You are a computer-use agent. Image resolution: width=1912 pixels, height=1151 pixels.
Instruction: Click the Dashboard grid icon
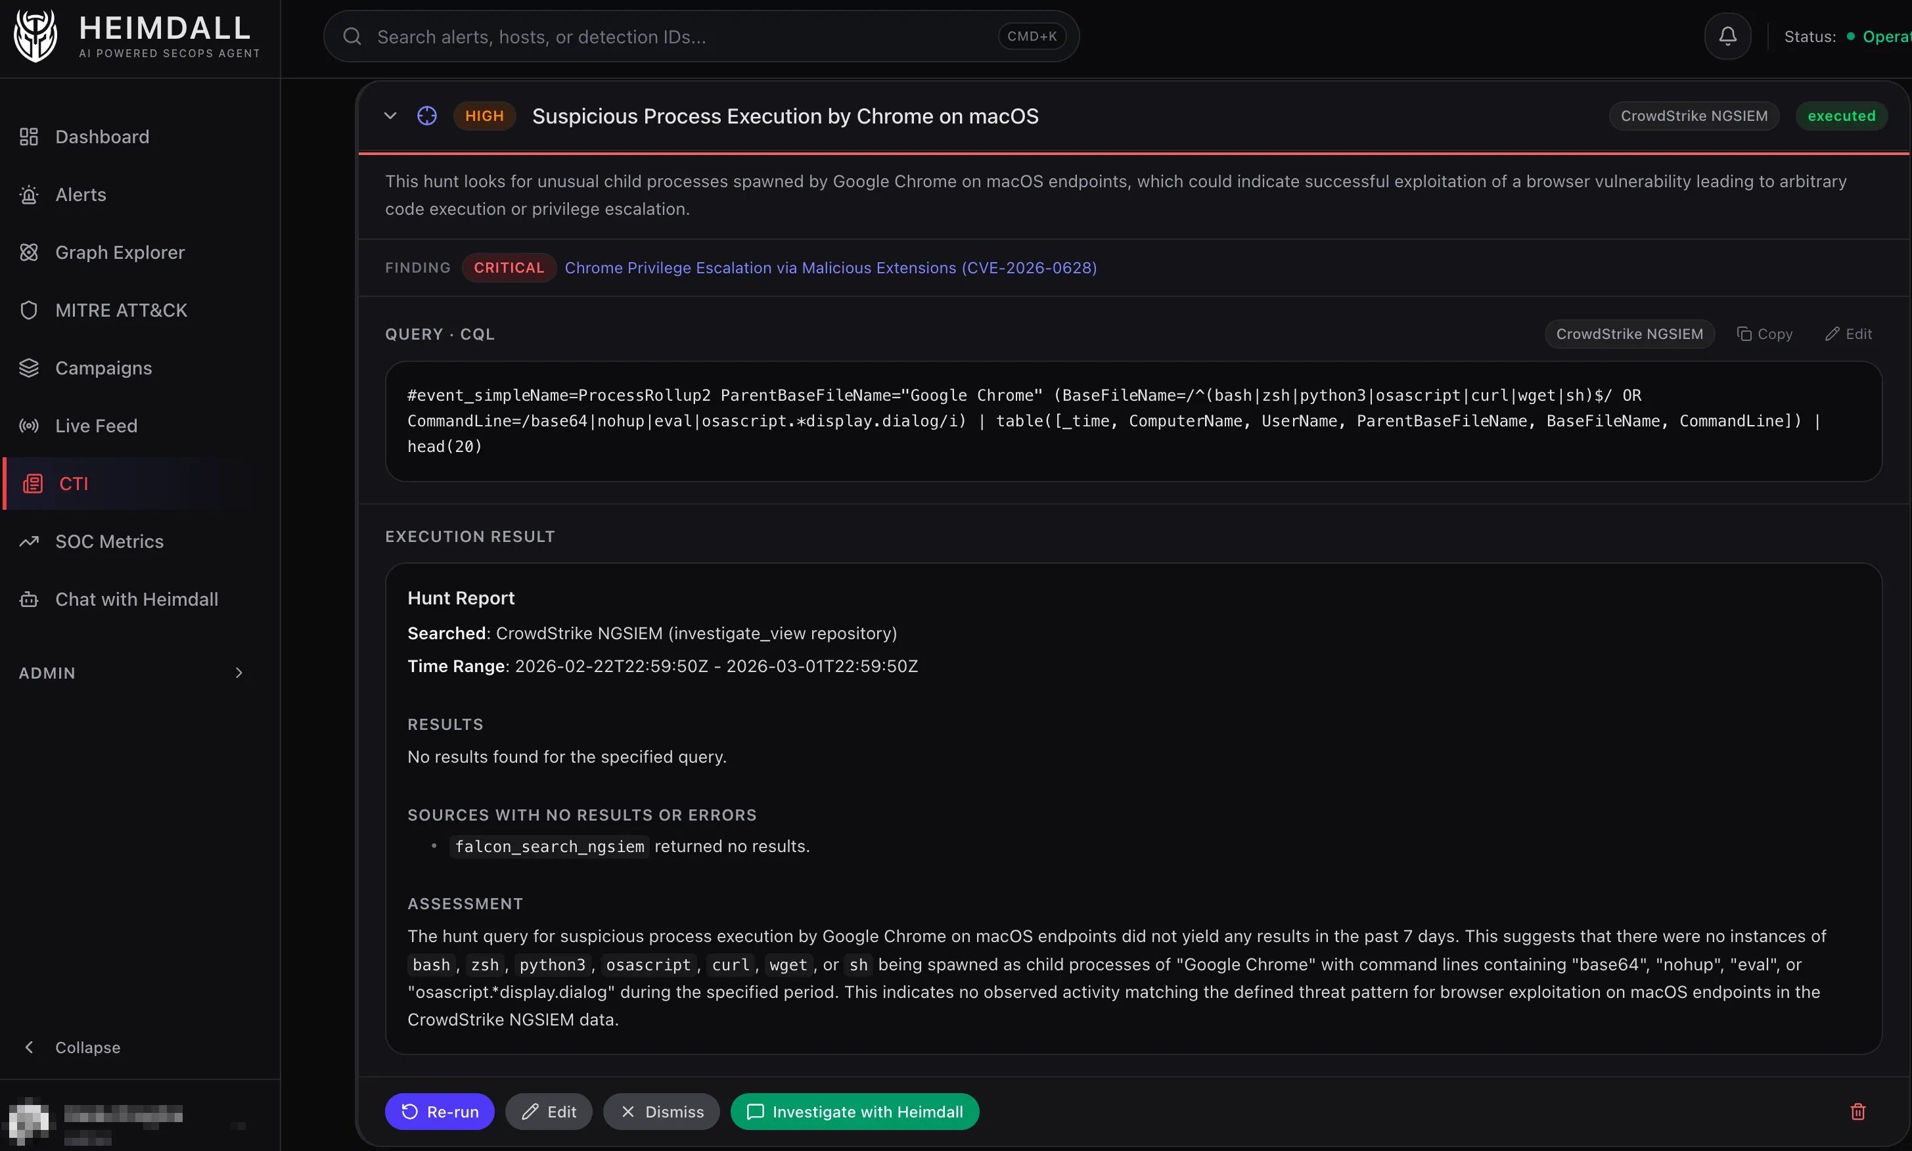click(x=29, y=137)
